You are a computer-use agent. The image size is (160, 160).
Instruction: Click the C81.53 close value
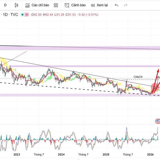[x=71, y=15]
